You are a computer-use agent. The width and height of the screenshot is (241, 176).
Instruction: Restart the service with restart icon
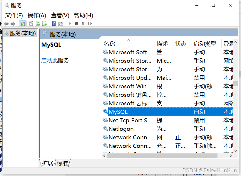coord(90,23)
